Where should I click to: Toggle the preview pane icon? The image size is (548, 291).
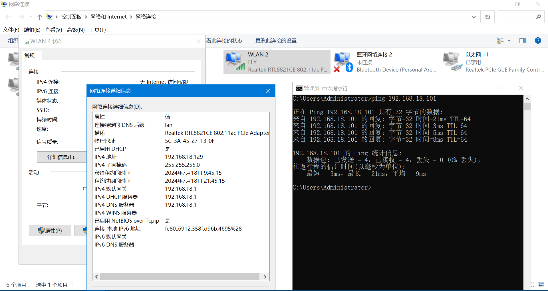coord(522,41)
